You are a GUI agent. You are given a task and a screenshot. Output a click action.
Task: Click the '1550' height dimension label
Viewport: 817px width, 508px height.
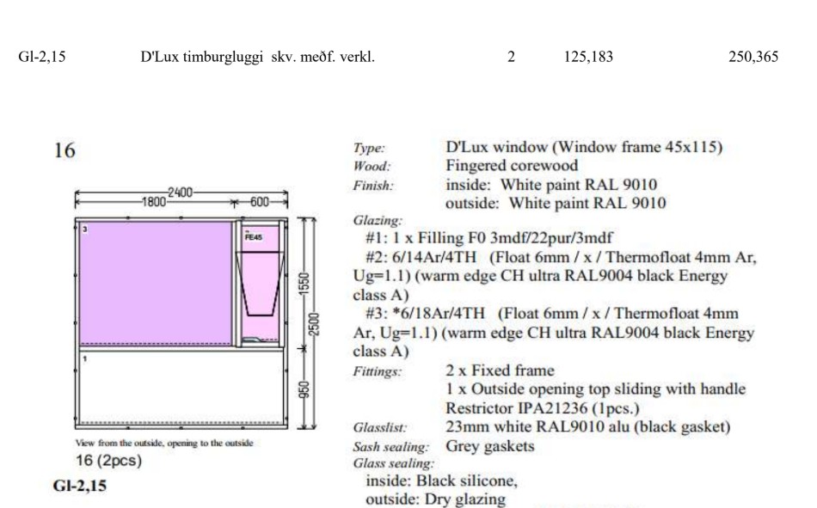pyautogui.click(x=304, y=284)
